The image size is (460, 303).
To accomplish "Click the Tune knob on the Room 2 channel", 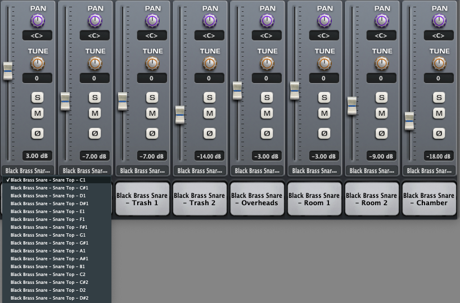I will (x=381, y=63).
